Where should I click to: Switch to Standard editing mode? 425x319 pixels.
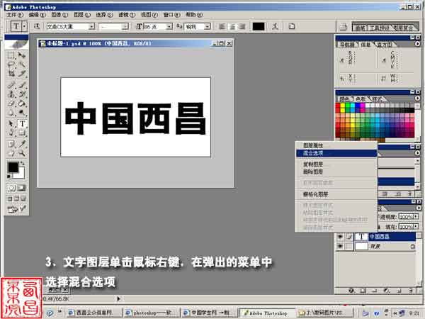[x=11, y=188]
